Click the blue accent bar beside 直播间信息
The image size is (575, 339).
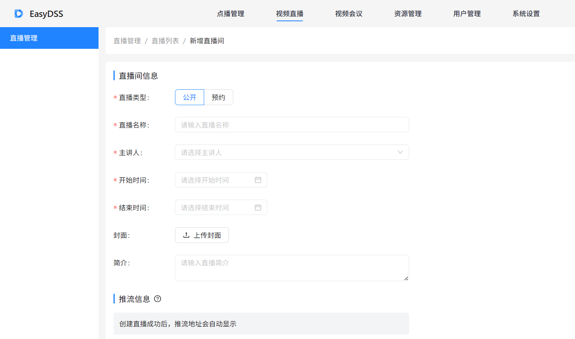[x=114, y=75]
